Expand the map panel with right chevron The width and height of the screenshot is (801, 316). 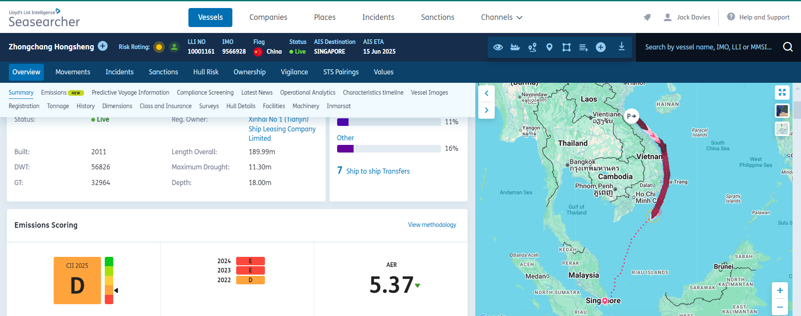click(487, 110)
